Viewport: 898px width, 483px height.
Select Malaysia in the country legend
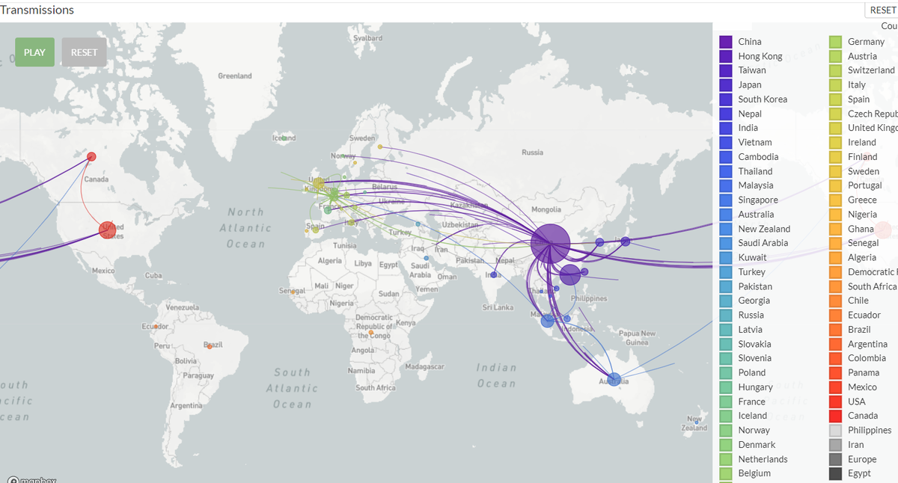click(x=755, y=185)
